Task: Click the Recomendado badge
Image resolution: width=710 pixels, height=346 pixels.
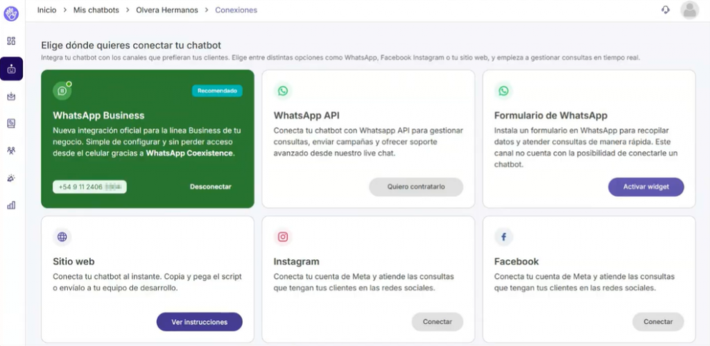Action: coord(217,91)
